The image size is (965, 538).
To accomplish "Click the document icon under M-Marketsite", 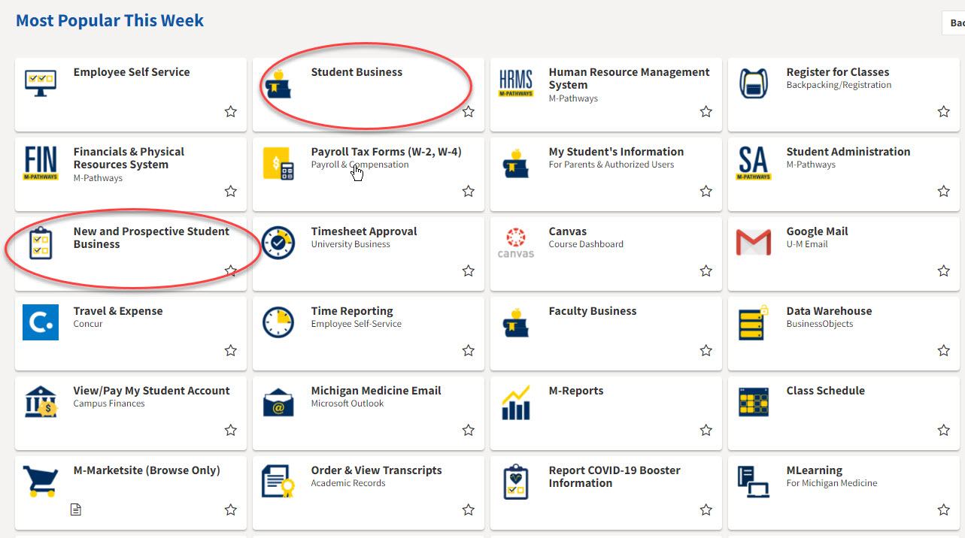I will click(x=75, y=510).
